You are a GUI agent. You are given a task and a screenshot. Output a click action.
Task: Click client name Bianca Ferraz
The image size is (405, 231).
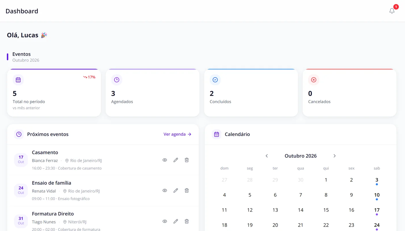pos(45,161)
